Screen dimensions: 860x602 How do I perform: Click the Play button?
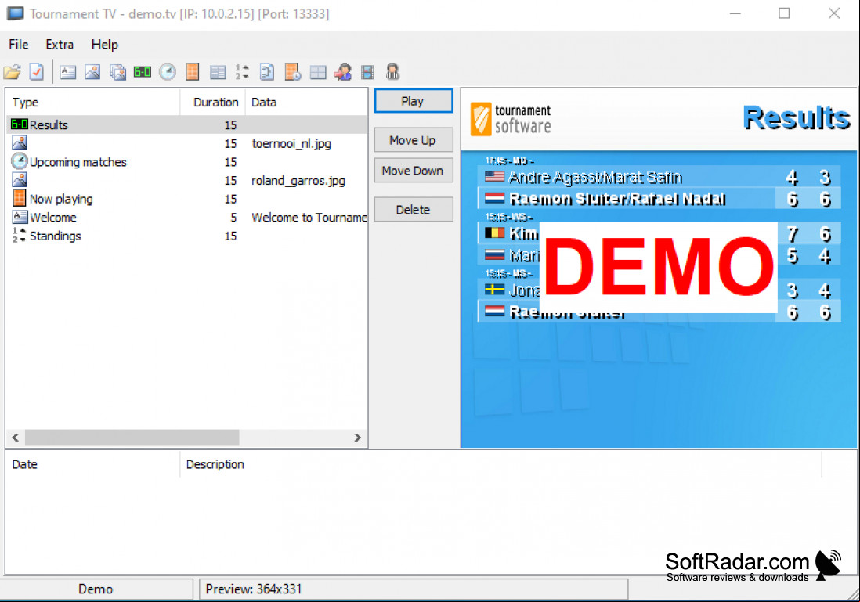pyautogui.click(x=414, y=101)
